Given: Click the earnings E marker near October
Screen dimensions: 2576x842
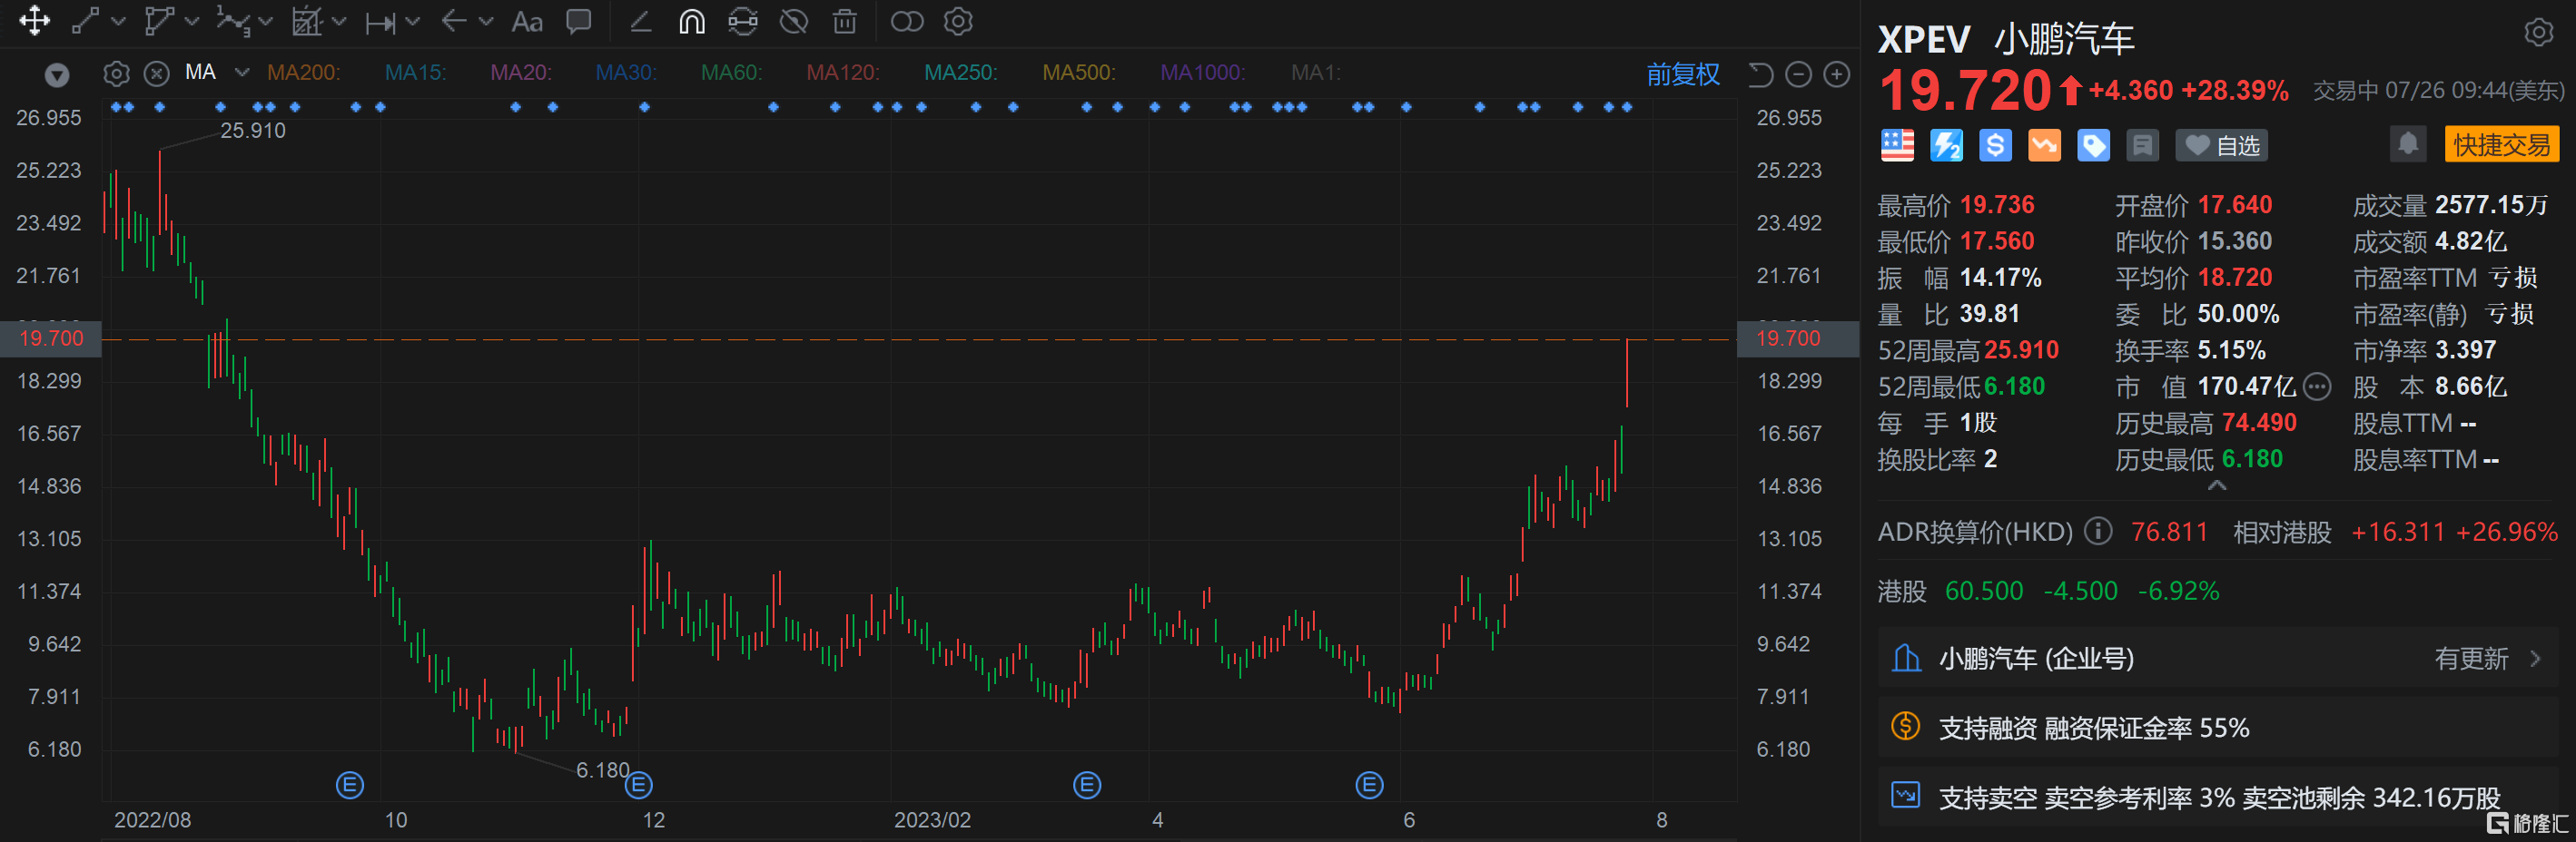Looking at the screenshot, I should coord(349,785).
